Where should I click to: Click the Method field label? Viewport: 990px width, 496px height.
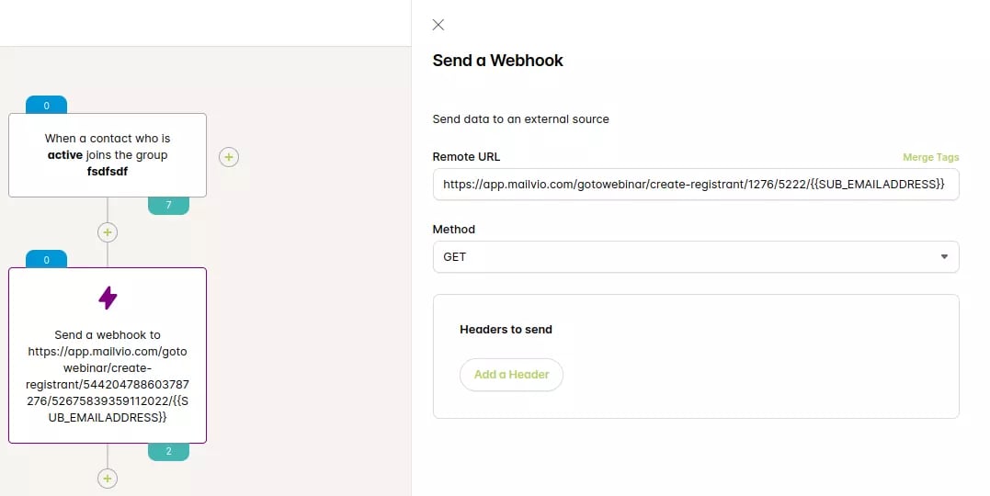(x=454, y=230)
